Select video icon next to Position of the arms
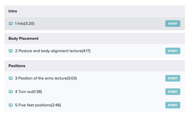193x116 pixels. 11,78
